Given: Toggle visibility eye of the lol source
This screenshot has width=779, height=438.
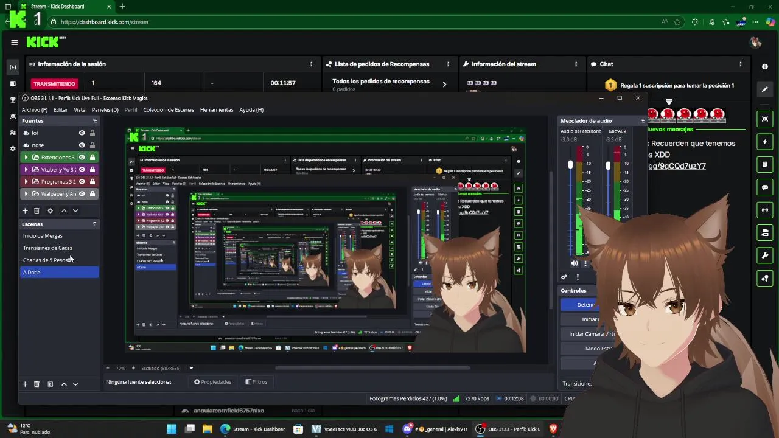Looking at the screenshot, I should pos(82,133).
